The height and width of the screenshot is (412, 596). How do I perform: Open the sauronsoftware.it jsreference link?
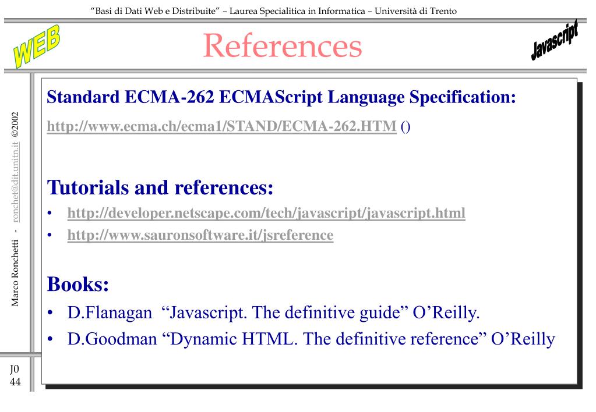[200, 235]
